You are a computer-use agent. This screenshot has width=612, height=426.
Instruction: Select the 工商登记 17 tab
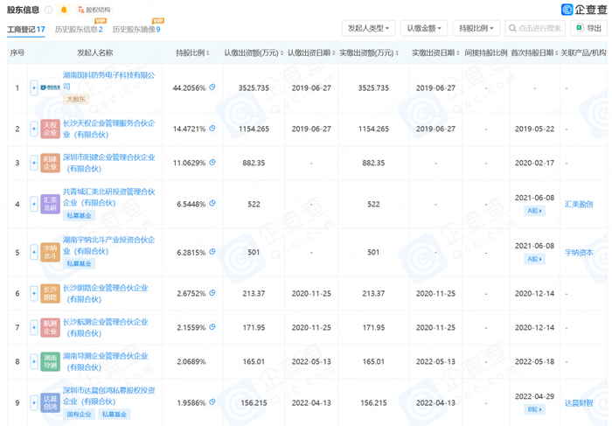coord(26,29)
